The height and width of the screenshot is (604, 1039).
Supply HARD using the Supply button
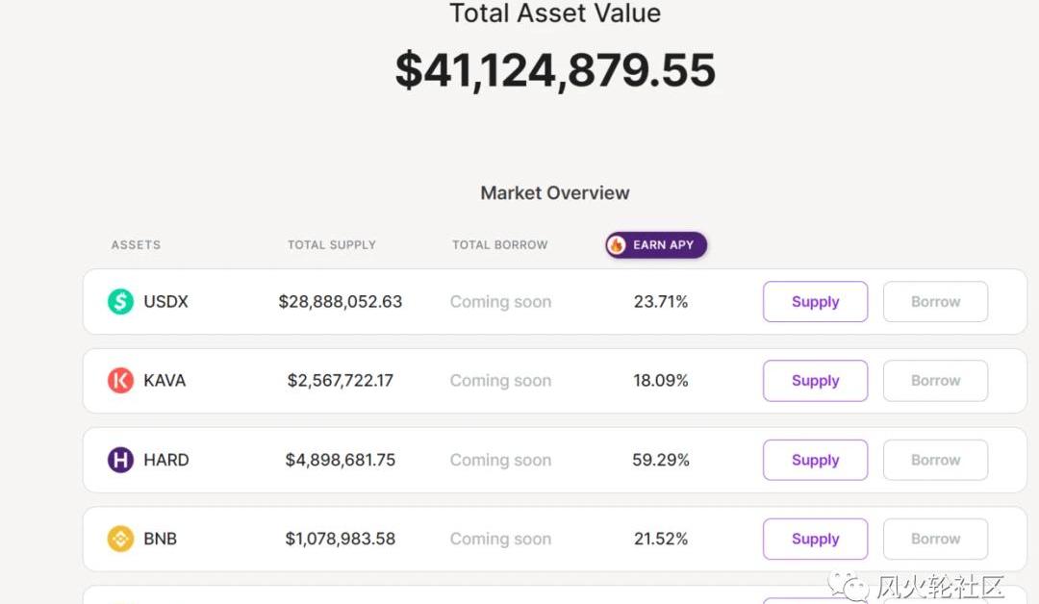click(x=815, y=460)
